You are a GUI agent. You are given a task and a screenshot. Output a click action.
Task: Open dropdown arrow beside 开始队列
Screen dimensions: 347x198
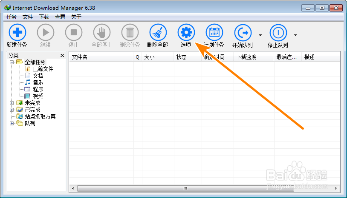pos(260,35)
